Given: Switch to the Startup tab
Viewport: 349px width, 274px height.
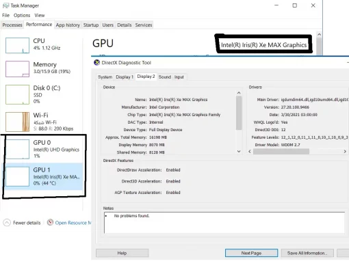Looking at the screenshot, I should [91, 25].
